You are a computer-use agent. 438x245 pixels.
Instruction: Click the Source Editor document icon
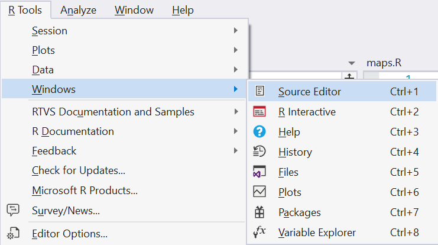click(259, 91)
